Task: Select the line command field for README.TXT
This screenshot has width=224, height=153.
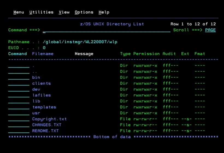Action: point(19,131)
